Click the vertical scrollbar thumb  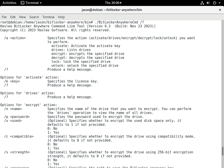(223, 151)
